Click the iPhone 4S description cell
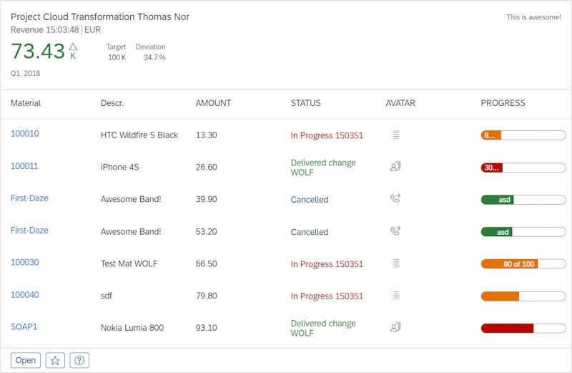Image resolution: width=572 pixels, height=373 pixels. pos(120,168)
